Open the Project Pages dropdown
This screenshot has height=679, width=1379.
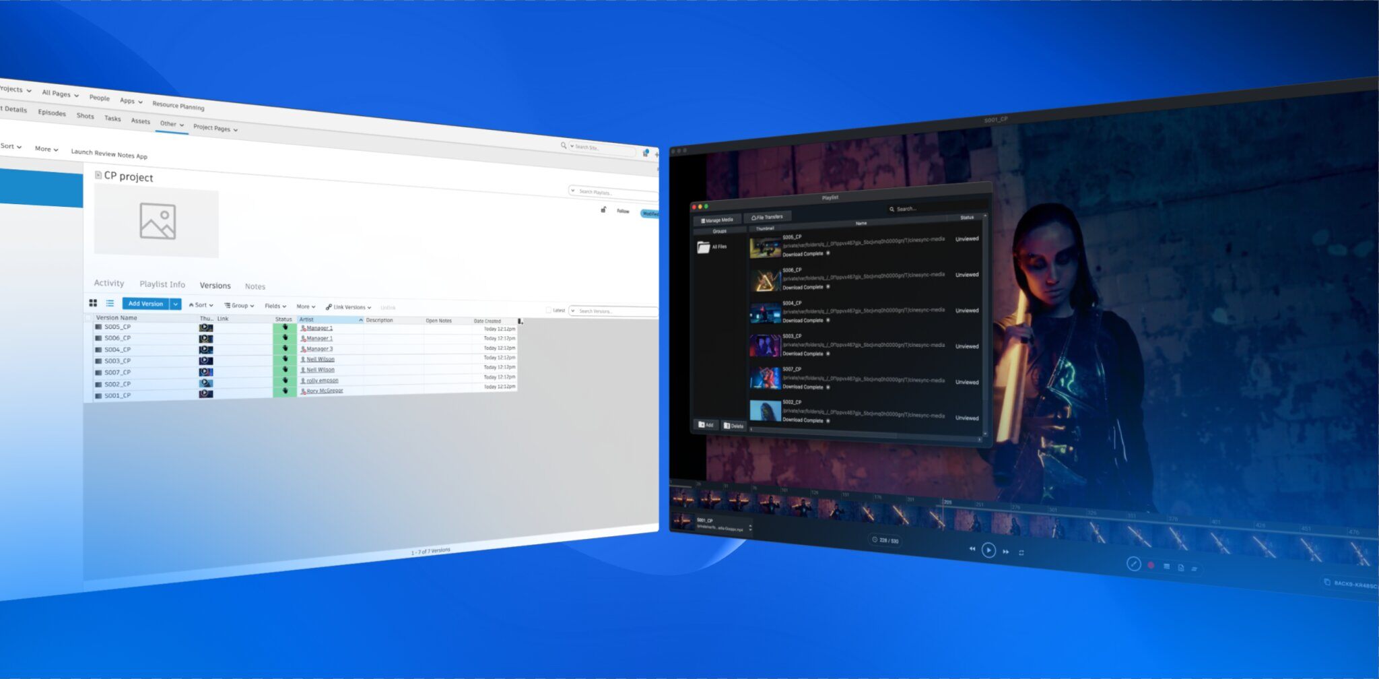click(215, 128)
